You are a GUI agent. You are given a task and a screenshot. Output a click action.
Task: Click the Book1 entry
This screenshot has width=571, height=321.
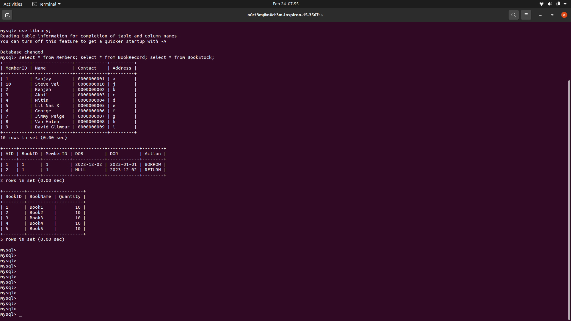[x=36, y=207]
